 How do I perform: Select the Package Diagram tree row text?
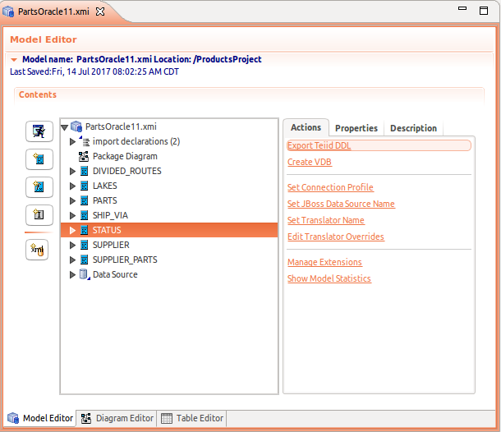pyautogui.click(x=125, y=156)
